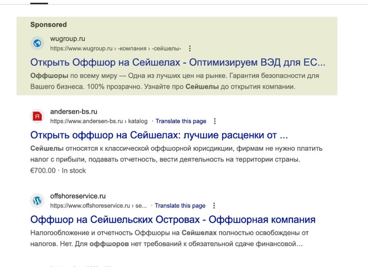Click the andersen-bs.ru site name
The height and width of the screenshot is (267, 368).
click(x=74, y=112)
